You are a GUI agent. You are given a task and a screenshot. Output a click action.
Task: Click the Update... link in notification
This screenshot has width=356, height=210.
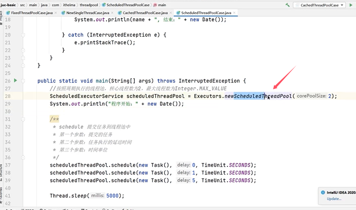pyautogui.click(x=334, y=199)
